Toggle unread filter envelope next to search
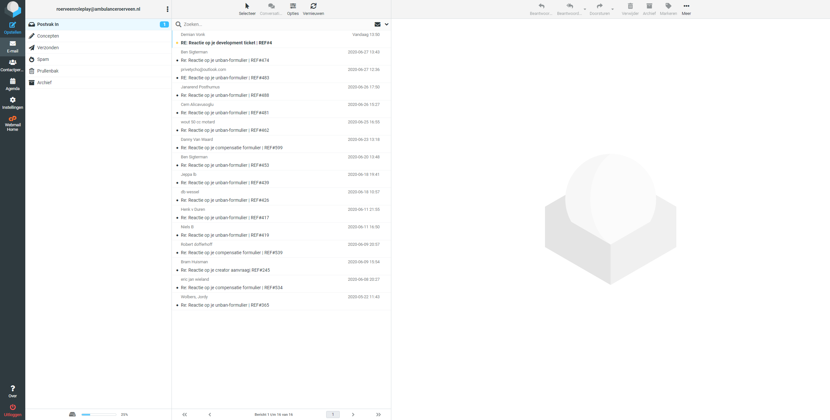The image size is (830, 420). click(x=377, y=24)
